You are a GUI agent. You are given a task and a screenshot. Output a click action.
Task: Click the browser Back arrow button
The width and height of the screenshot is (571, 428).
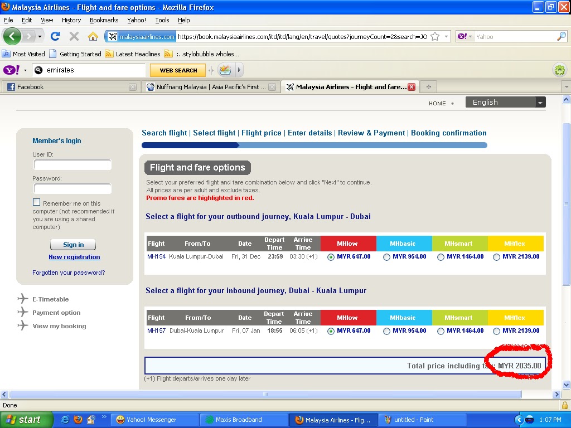point(12,36)
